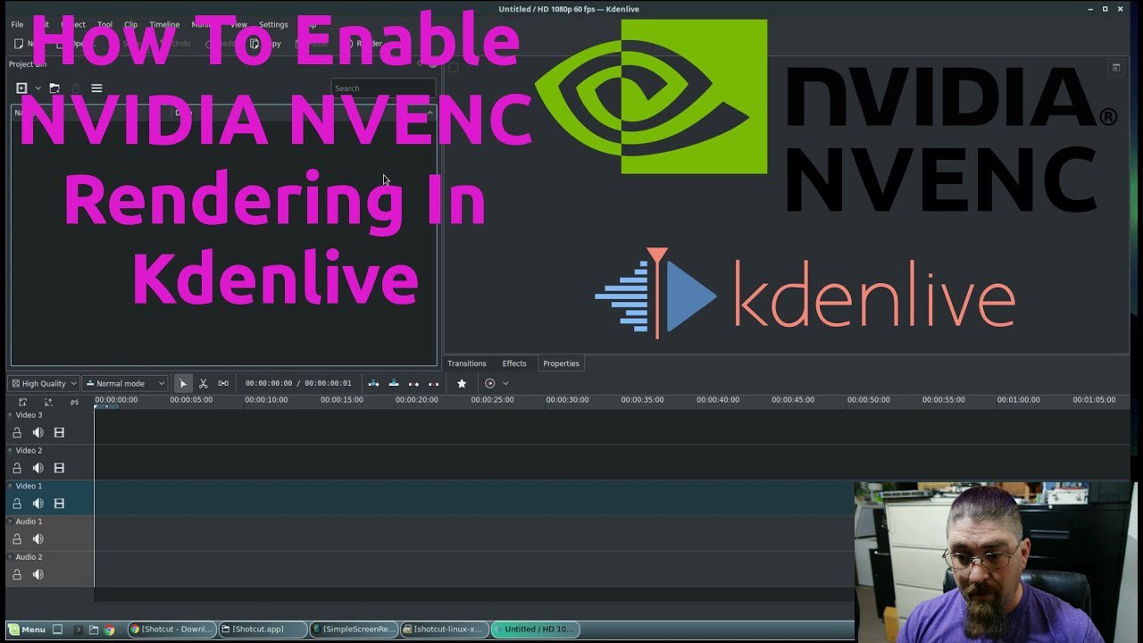Open the Timeline menu

click(x=164, y=24)
